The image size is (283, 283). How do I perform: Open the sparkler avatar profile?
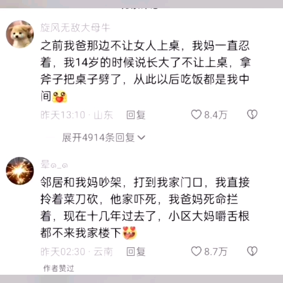pos(20,171)
